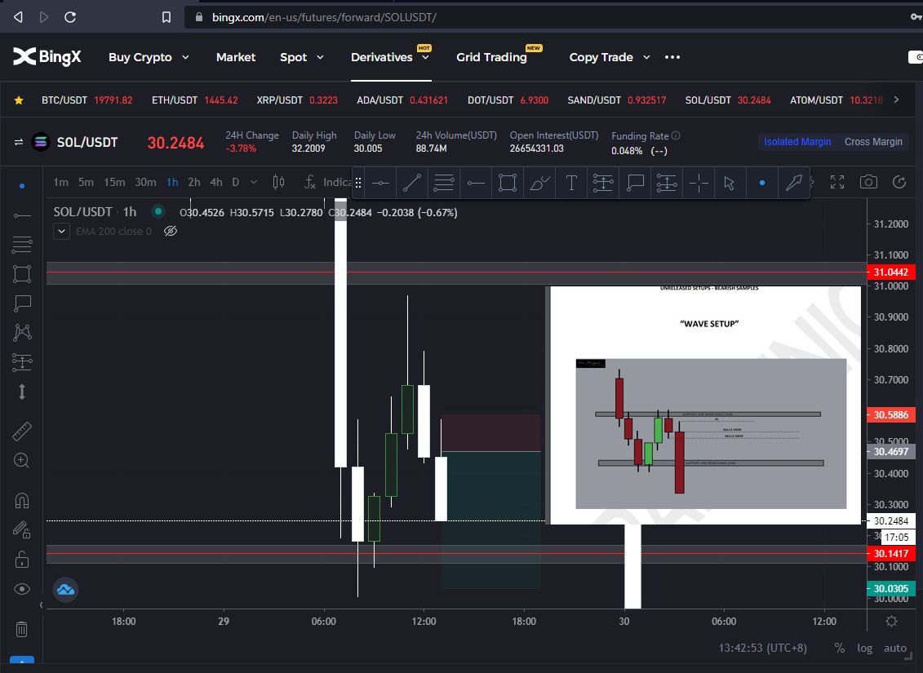Switch to Cross Margin mode
Screen dimensions: 923x673
click(873, 142)
